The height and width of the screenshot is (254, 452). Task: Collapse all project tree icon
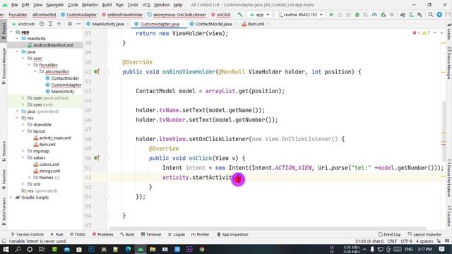point(59,24)
